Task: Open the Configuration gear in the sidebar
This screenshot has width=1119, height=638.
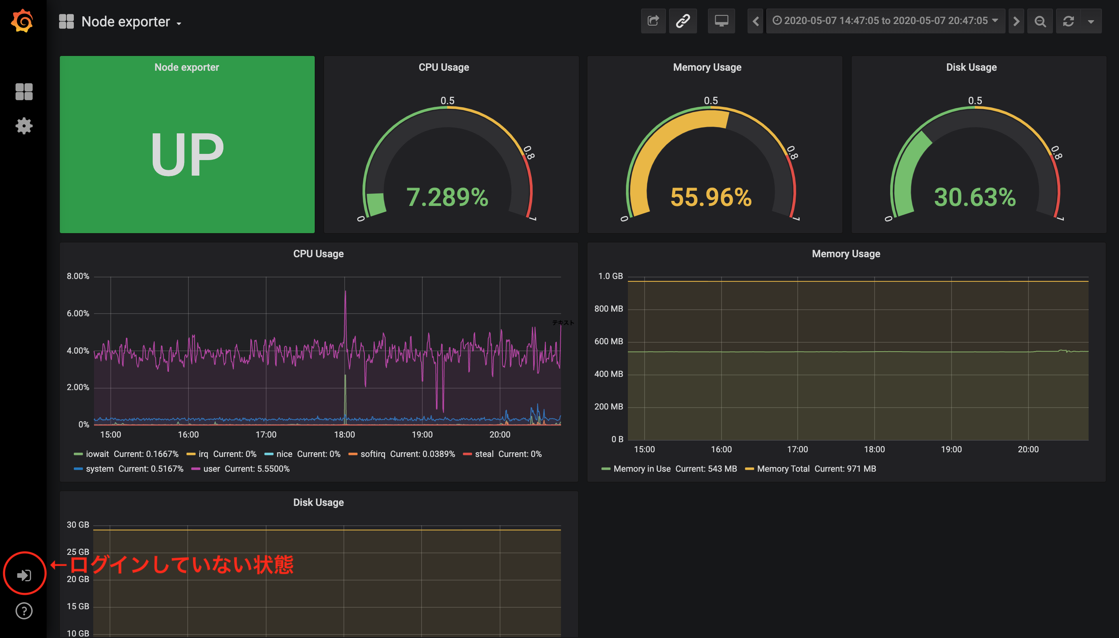Action: pos(24,126)
